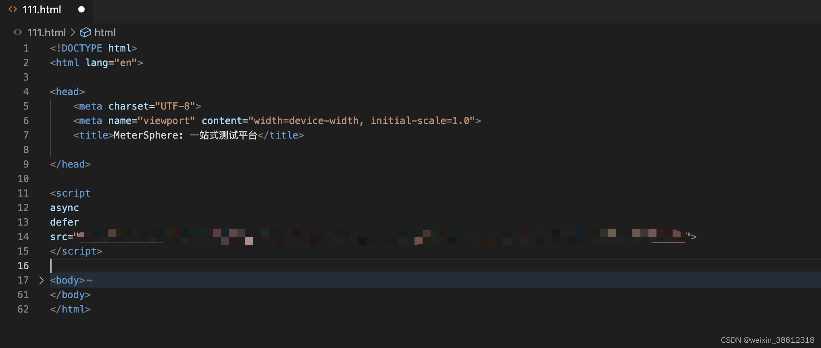Open the html element breadcrumb

105,33
